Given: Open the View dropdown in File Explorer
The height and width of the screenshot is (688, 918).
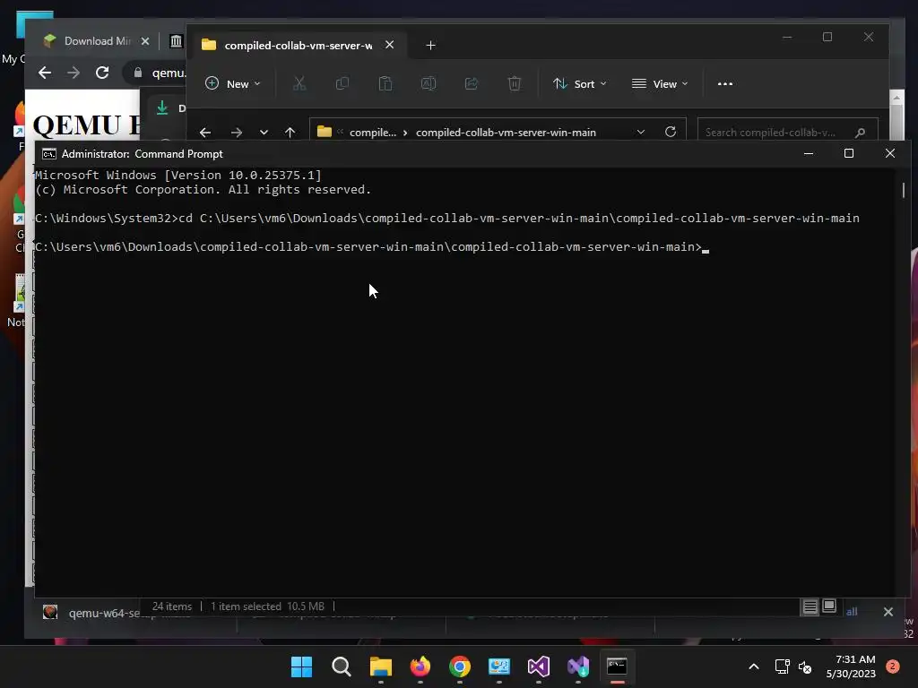Looking at the screenshot, I should pos(660,83).
